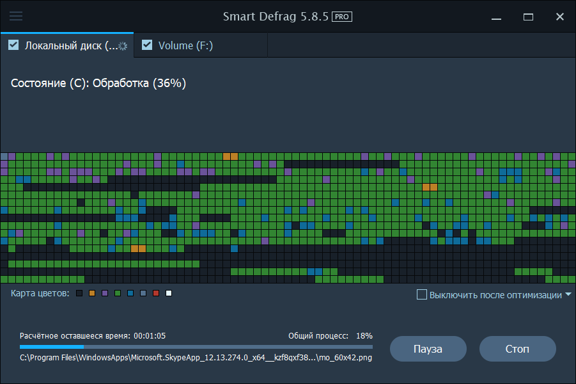Click the red legend square in color map

point(156,293)
